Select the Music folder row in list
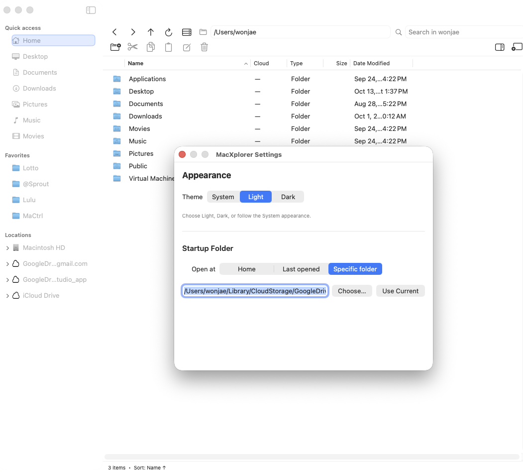The image size is (523, 472). [261, 141]
